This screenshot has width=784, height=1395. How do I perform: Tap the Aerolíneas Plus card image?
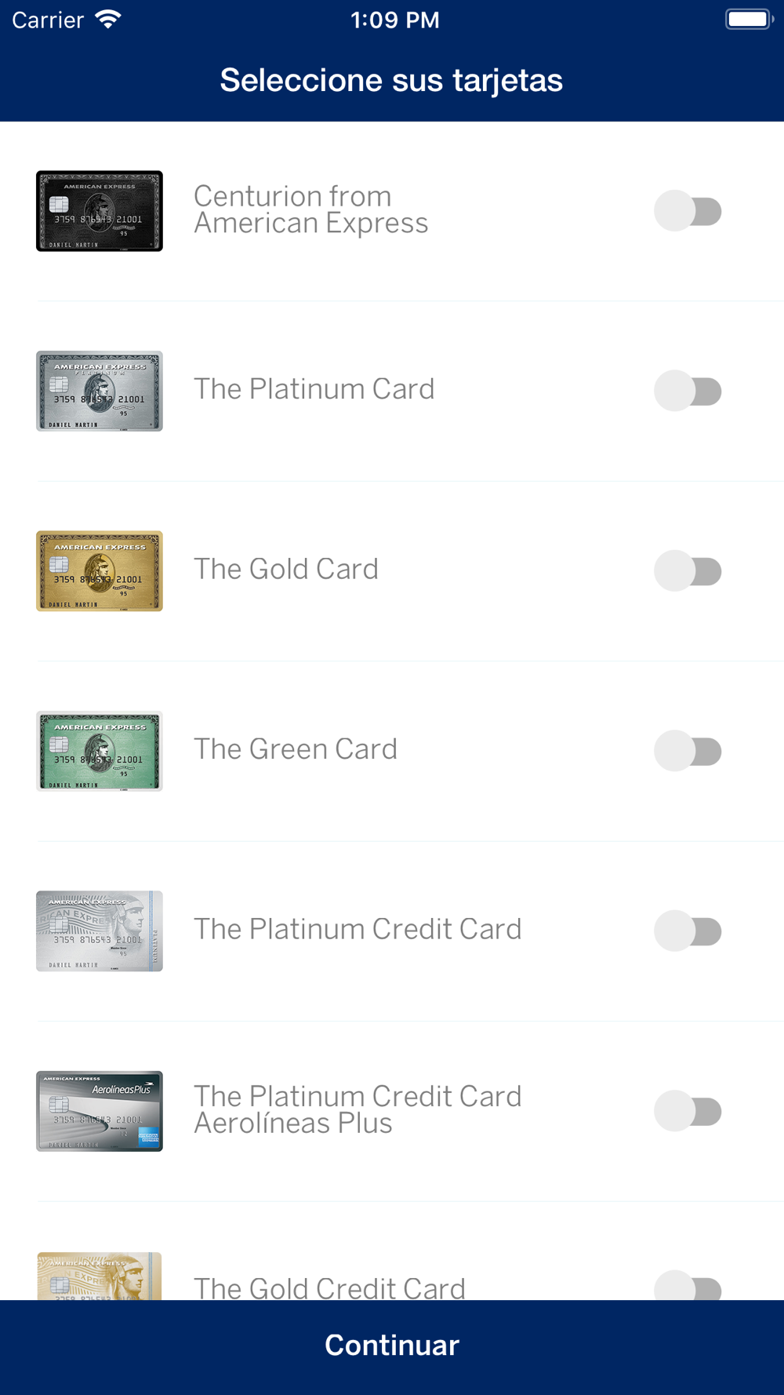coord(100,1111)
